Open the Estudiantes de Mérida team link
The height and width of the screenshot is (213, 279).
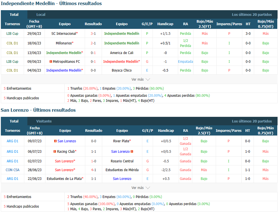coord(122,170)
